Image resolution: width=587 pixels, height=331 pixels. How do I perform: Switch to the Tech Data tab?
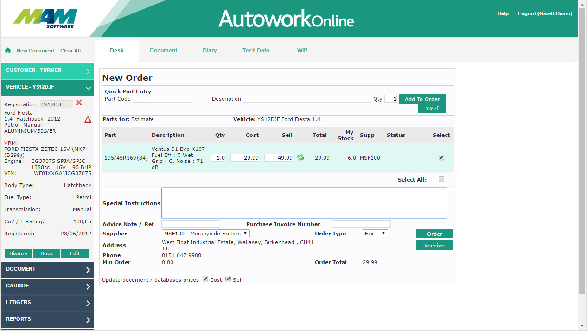pos(255,51)
